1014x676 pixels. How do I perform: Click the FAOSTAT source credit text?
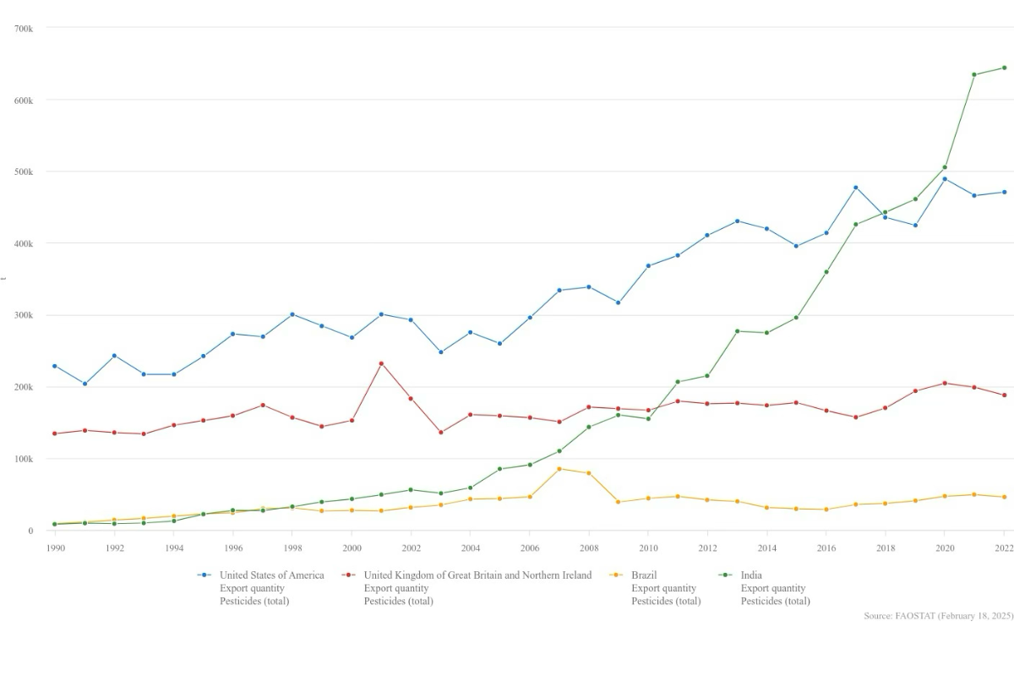pos(938,616)
